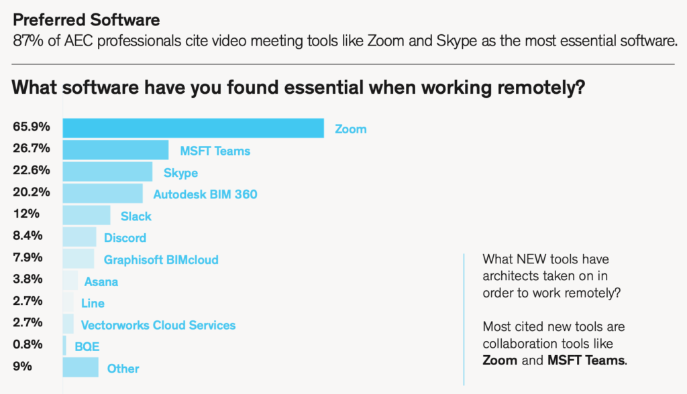Click the bold MSFT Teams text in the sidebar note
The image size is (687, 394).
(586, 360)
